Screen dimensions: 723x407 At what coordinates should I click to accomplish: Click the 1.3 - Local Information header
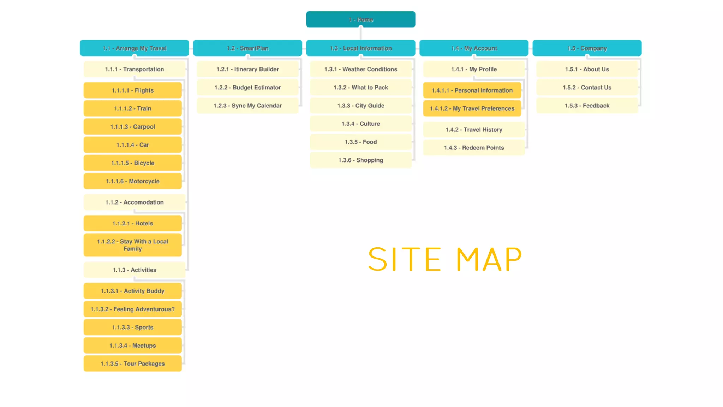click(x=360, y=48)
